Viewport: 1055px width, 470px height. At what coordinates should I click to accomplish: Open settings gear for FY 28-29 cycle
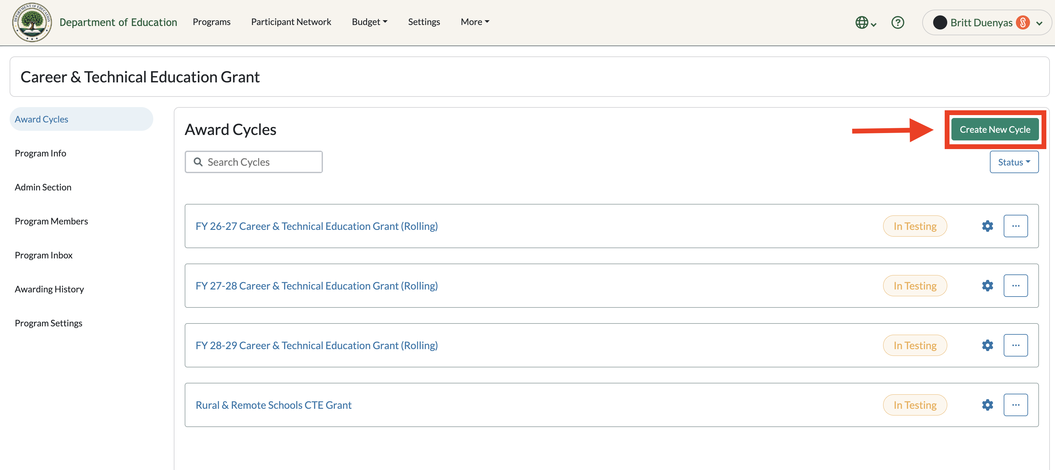[x=987, y=346]
